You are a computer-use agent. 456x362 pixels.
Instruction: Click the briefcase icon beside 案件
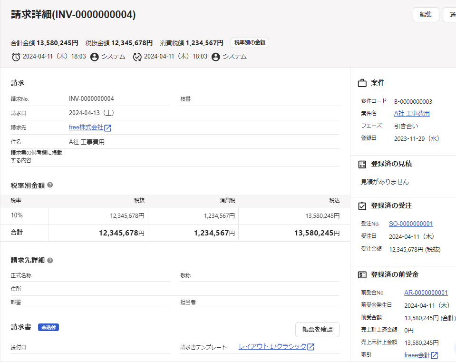tap(362, 83)
